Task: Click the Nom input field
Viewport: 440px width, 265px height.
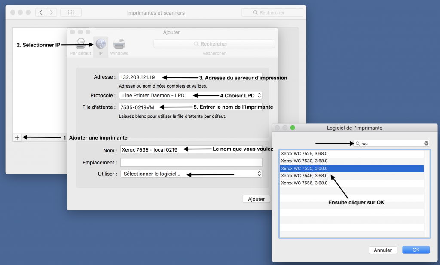Action: (191, 149)
